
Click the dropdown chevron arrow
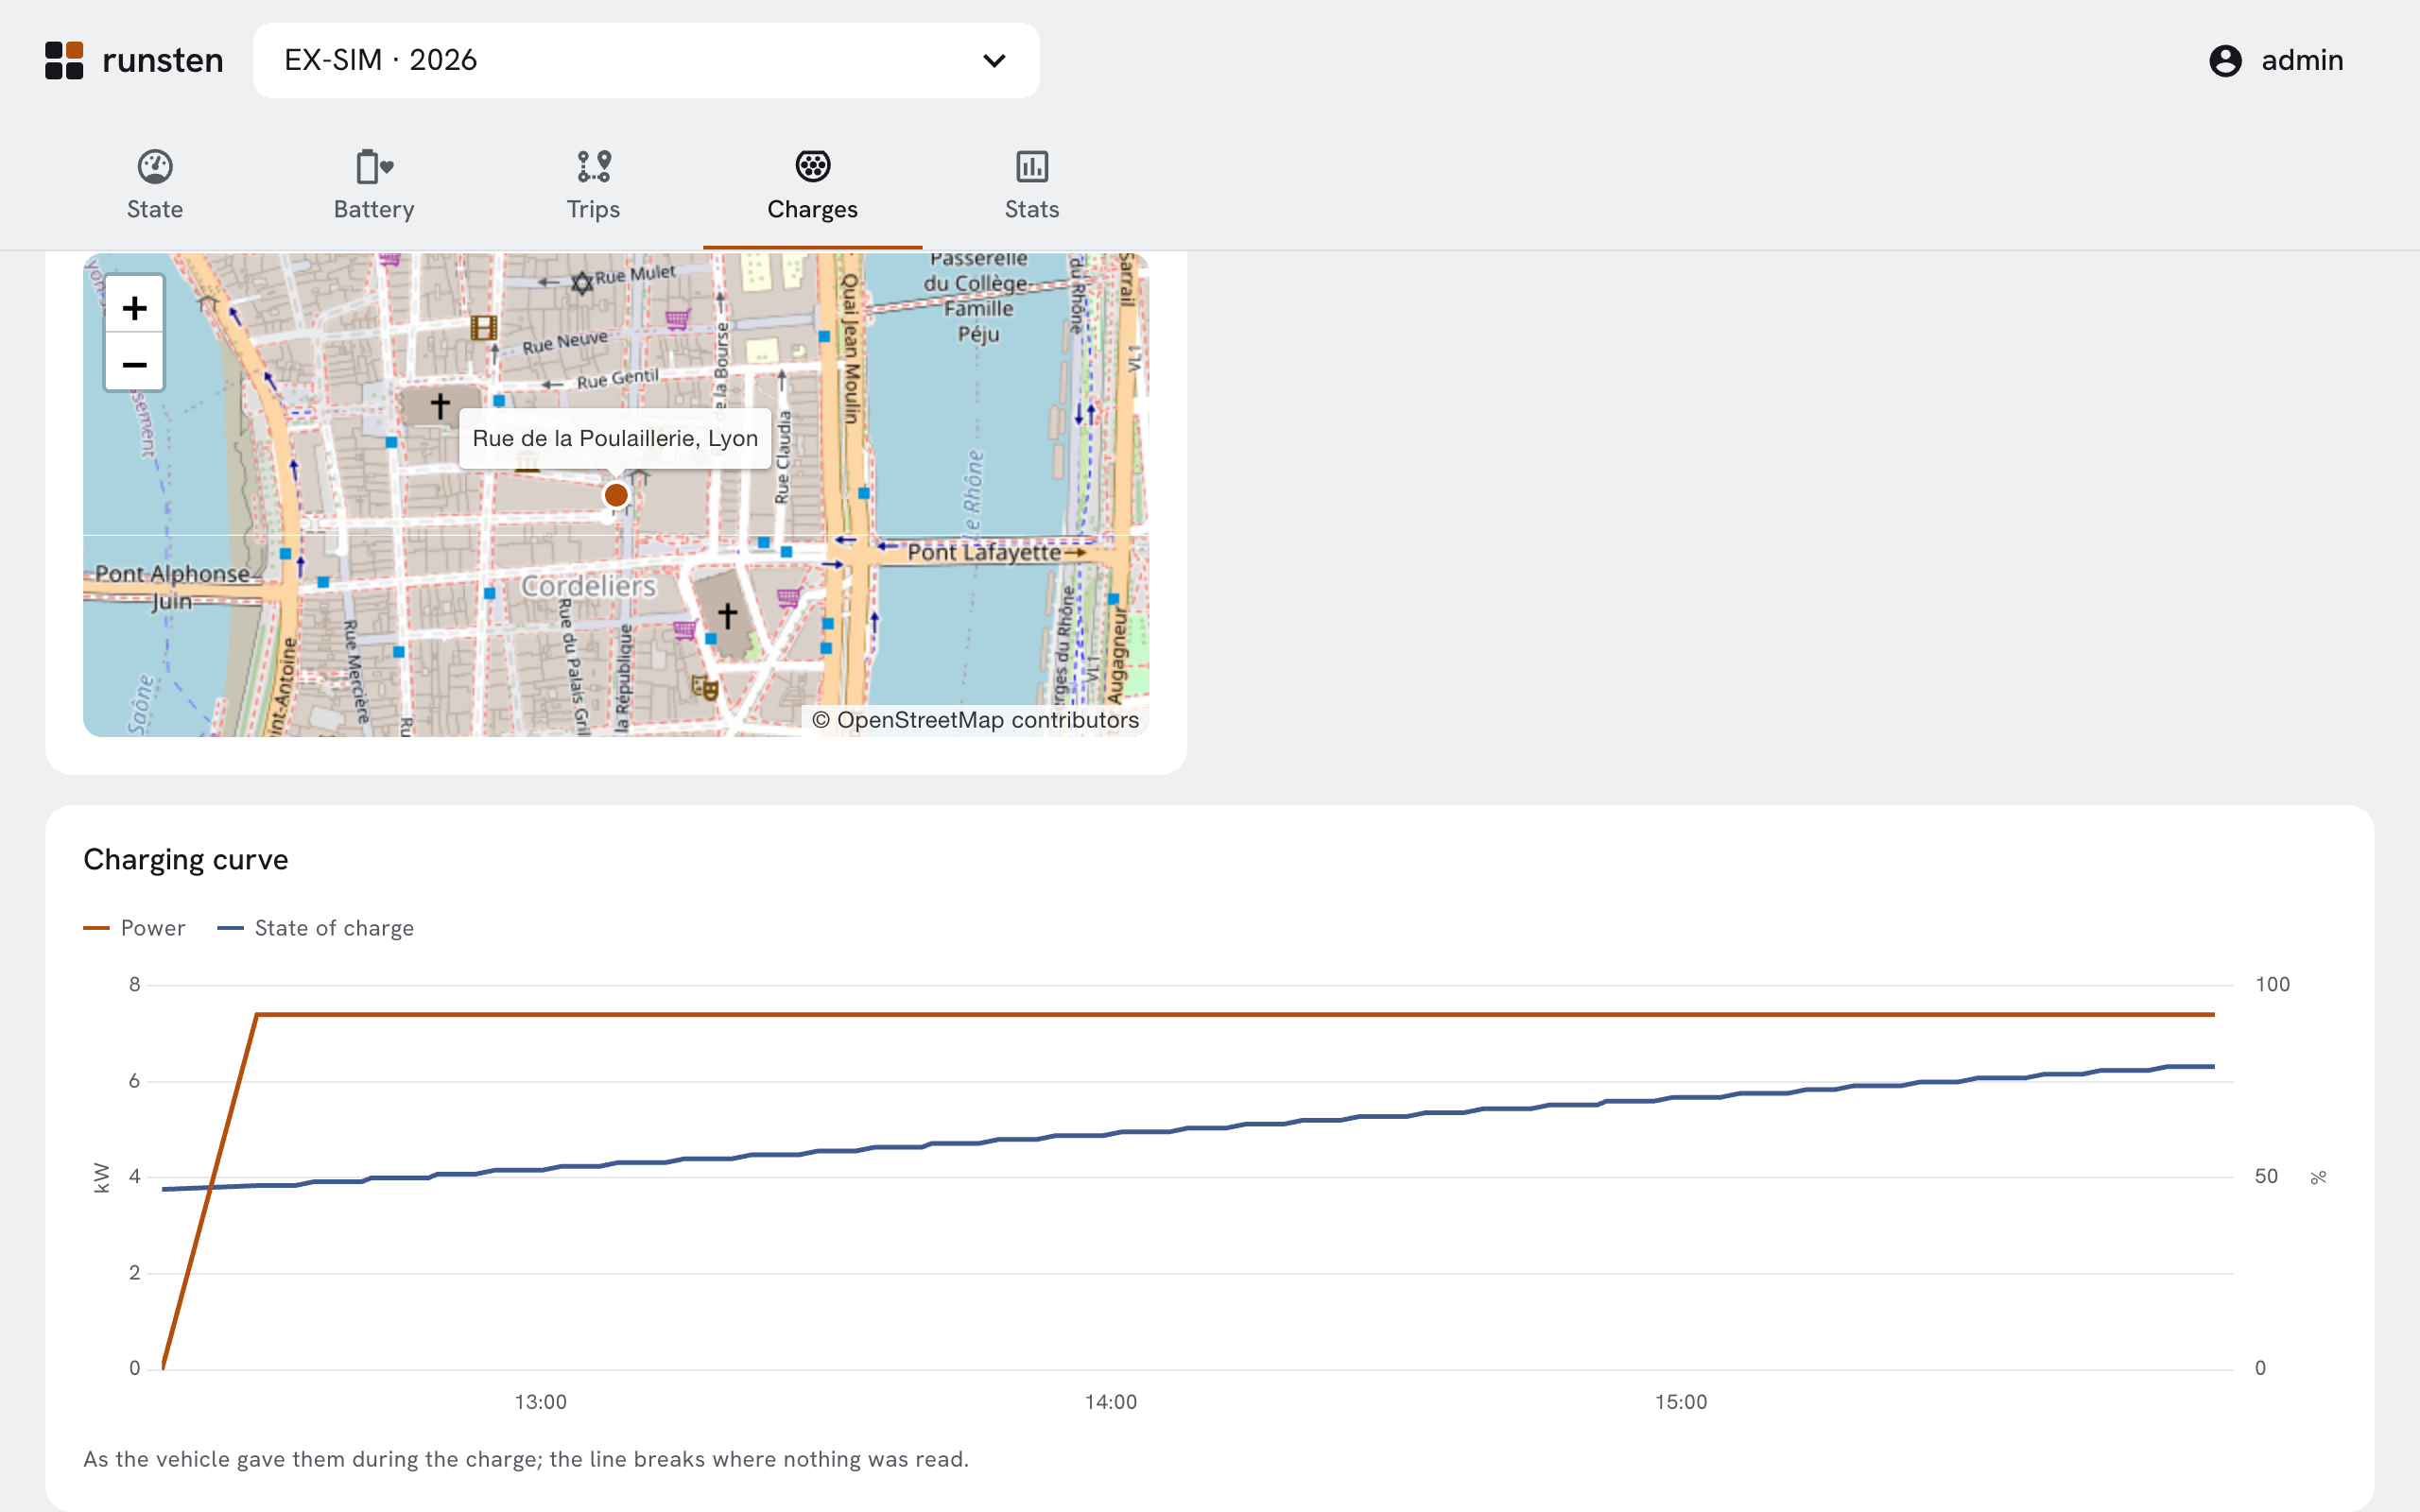994,60
